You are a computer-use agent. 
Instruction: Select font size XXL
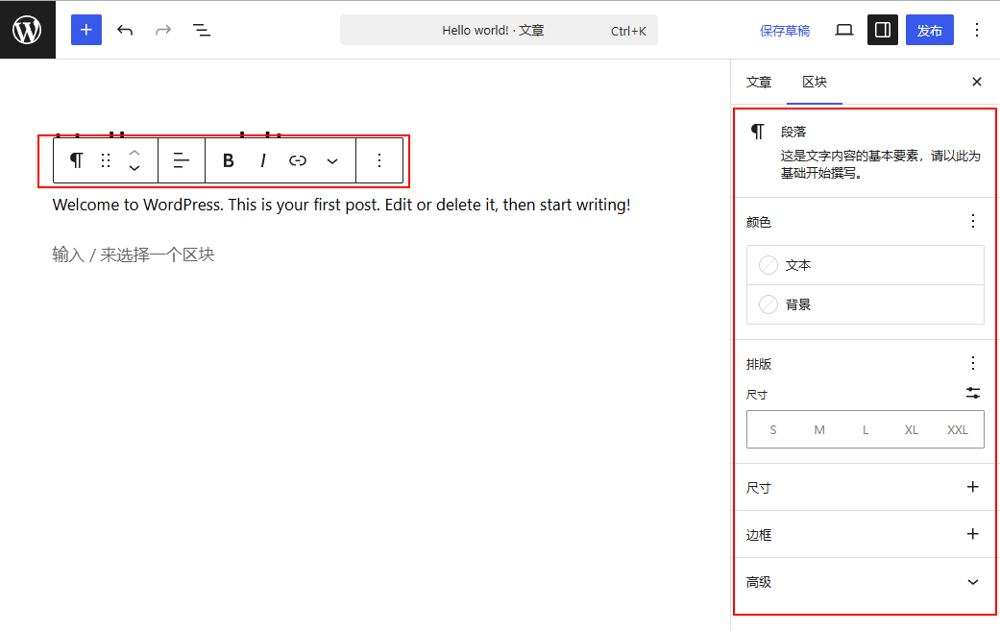[958, 429]
